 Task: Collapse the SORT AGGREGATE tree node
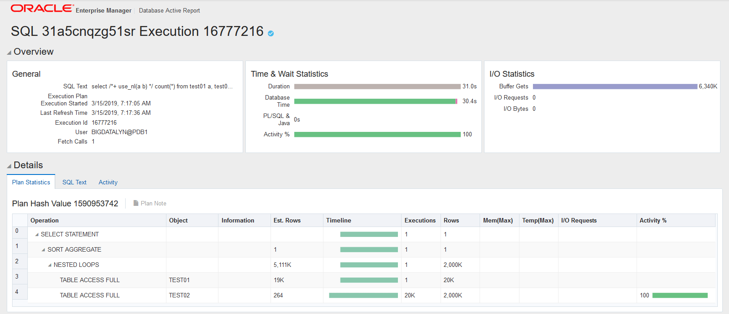pyautogui.click(x=44, y=250)
